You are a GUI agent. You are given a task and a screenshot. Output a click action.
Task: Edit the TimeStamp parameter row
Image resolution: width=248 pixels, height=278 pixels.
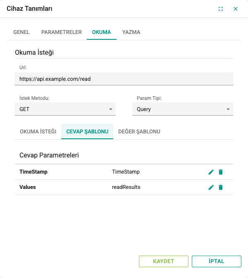point(211,172)
